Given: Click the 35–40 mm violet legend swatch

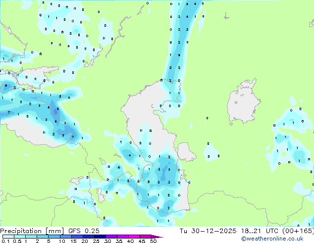Looking at the screenshot, I should [122, 237].
